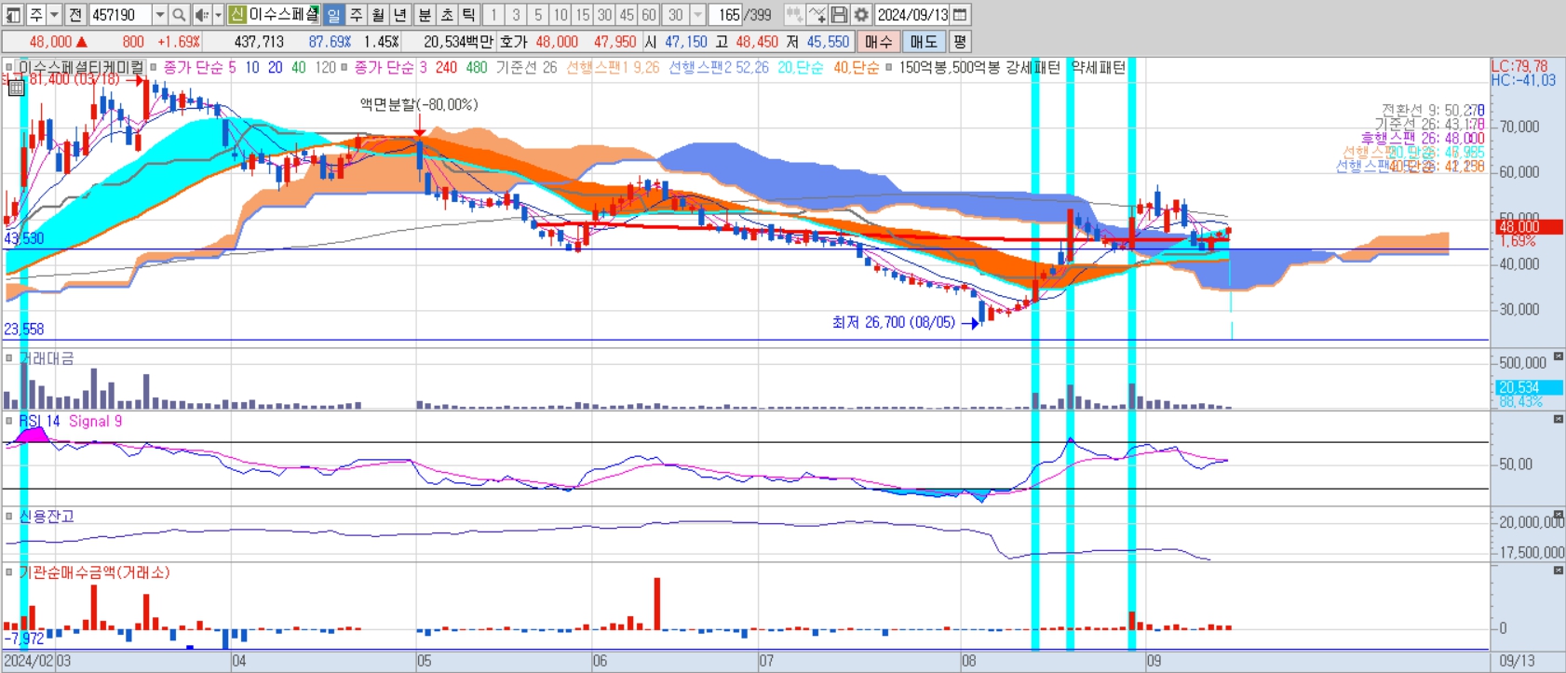Switch to the 월 monthly chart period
The height and width of the screenshot is (673, 1566).
coord(377,15)
